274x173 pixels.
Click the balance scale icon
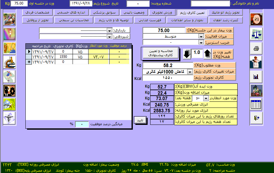click(256, 34)
